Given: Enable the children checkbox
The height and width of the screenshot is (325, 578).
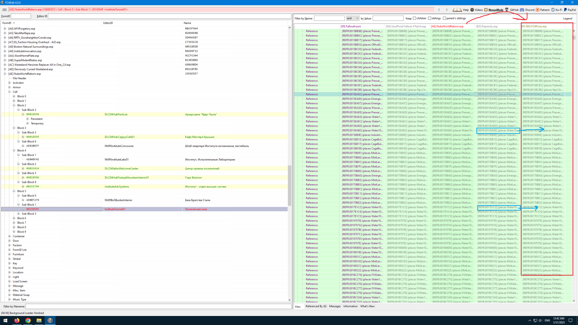Looking at the screenshot, I should pos(415,18).
